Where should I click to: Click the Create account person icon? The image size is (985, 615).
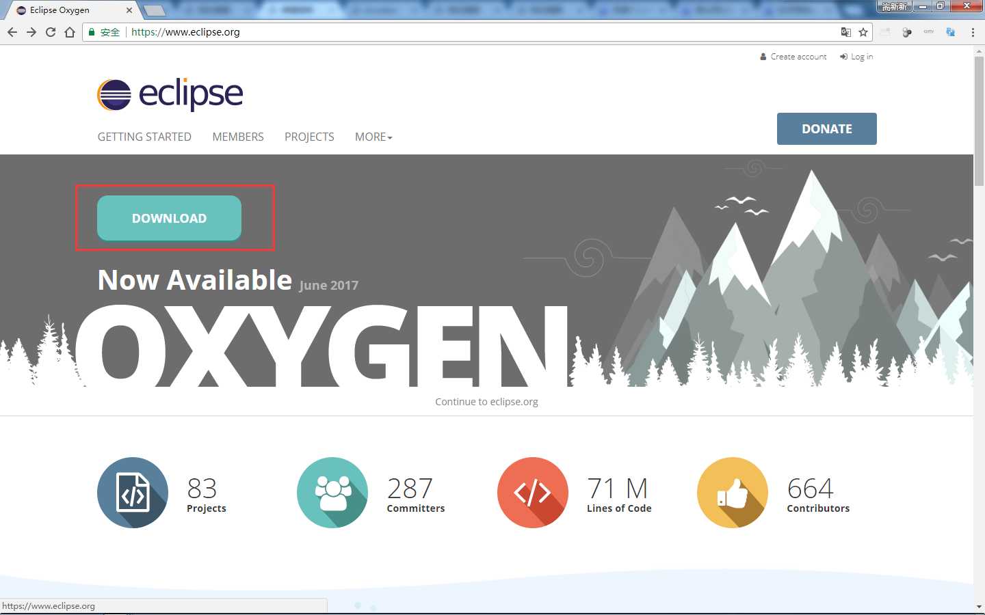pyautogui.click(x=763, y=57)
